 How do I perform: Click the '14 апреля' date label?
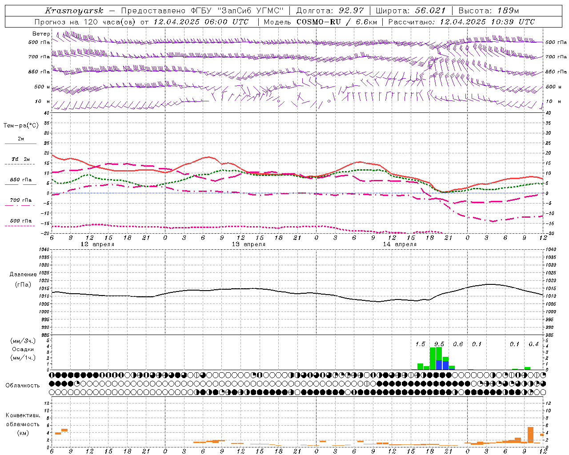click(x=400, y=244)
